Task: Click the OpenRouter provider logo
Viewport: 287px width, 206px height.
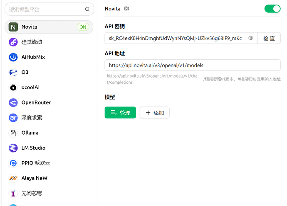Action: click(13, 103)
